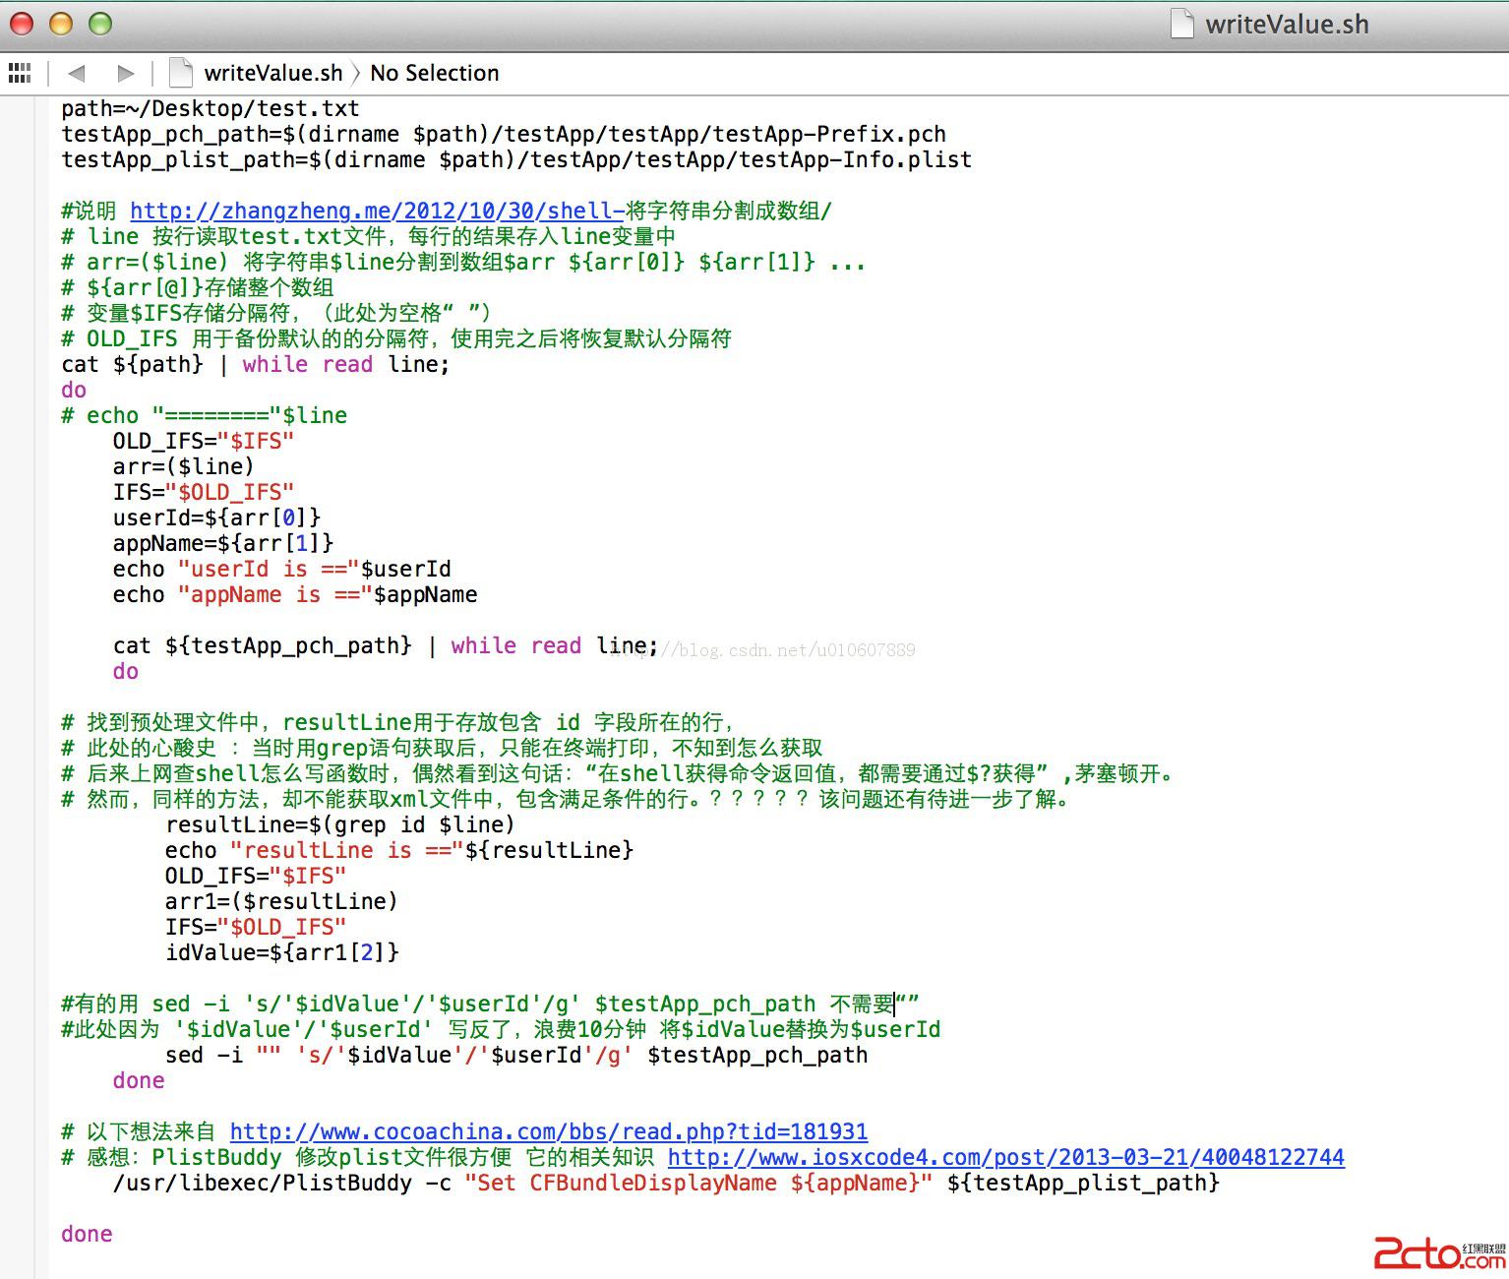
Task: Open the writeValue.sh jump bar breadcrumb
Action: point(272,73)
